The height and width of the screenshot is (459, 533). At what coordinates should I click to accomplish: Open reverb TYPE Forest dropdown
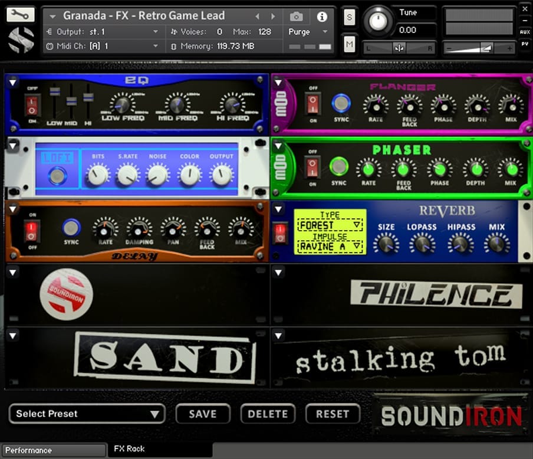330,225
